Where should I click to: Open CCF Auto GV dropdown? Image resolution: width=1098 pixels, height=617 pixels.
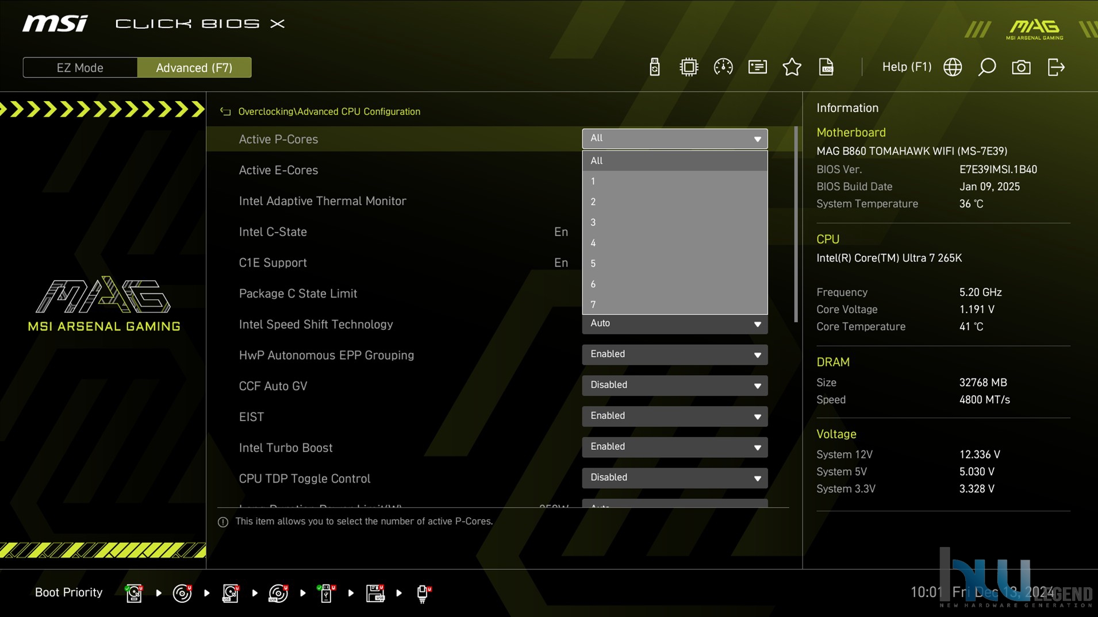pyautogui.click(x=674, y=385)
